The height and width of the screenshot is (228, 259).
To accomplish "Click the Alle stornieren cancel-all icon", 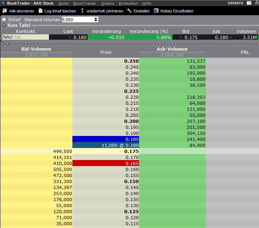I will 5,11.
